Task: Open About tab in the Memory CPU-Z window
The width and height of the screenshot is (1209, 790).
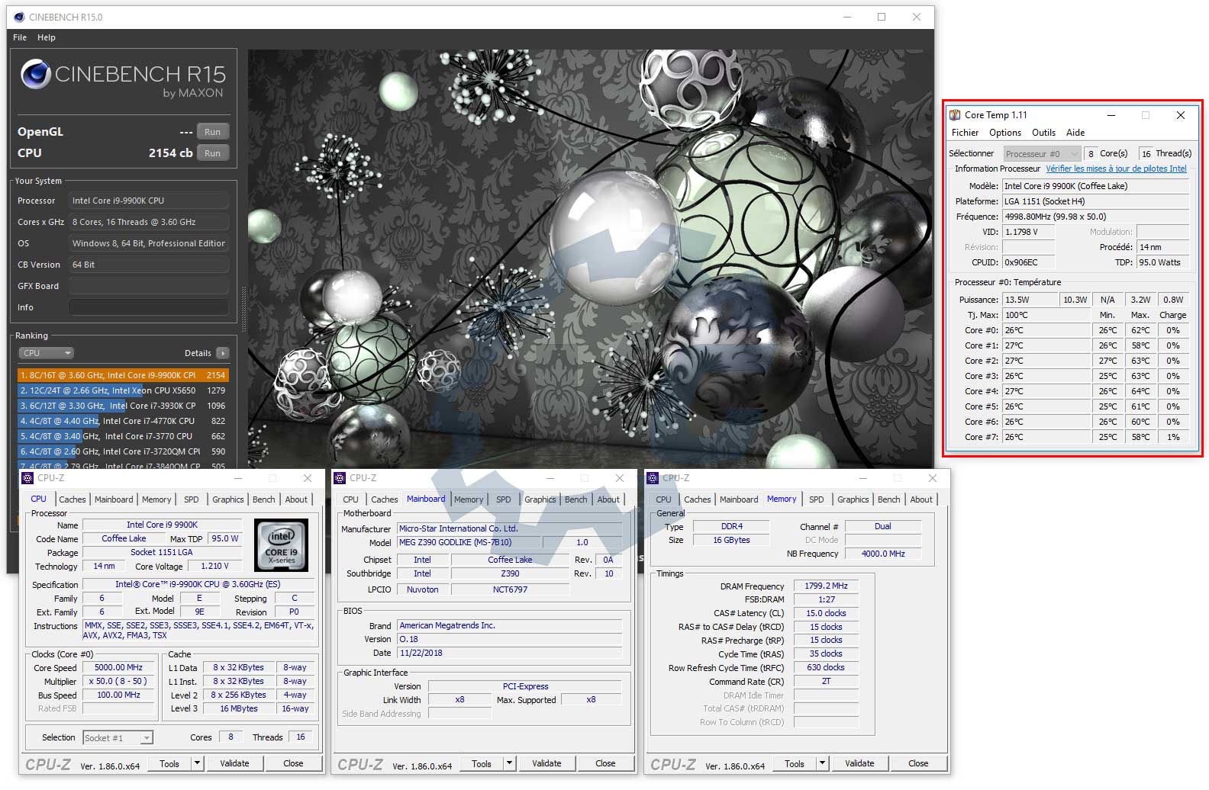Action: click(x=921, y=499)
